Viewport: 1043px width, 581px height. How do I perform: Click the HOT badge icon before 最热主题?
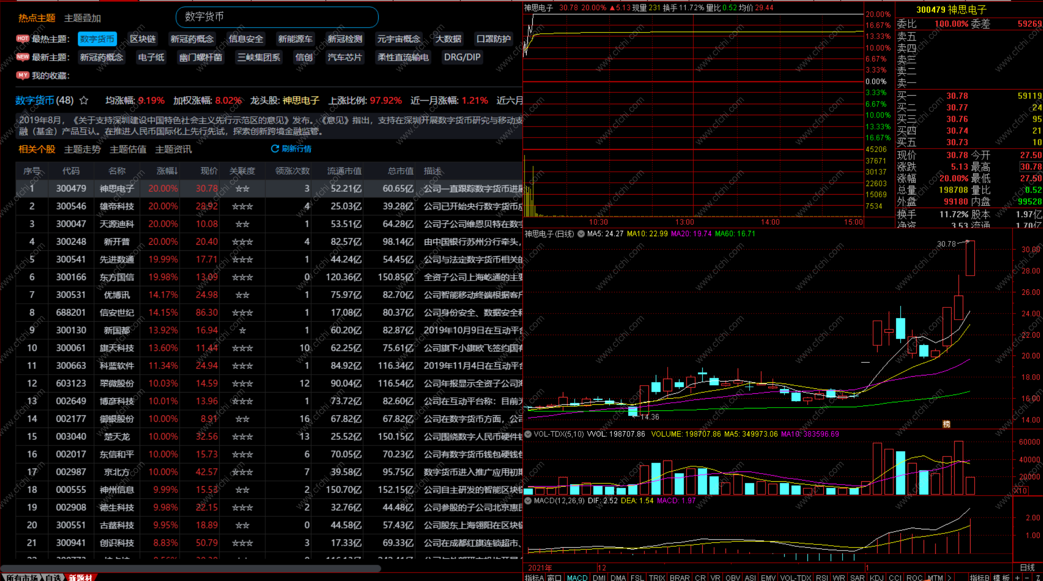pos(22,39)
